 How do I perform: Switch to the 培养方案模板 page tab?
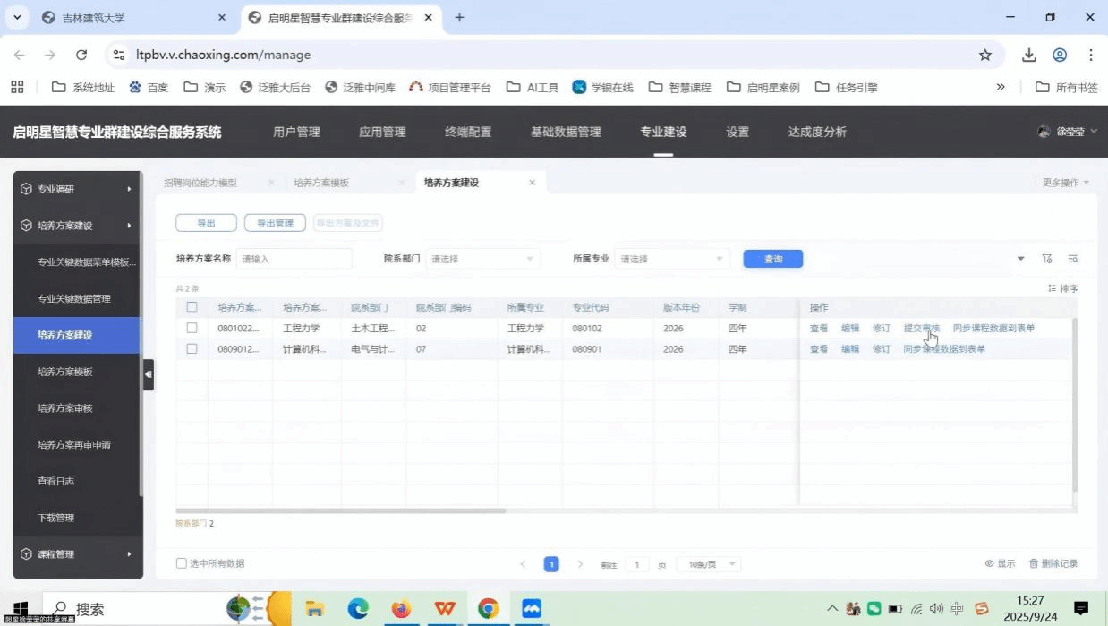coord(321,183)
